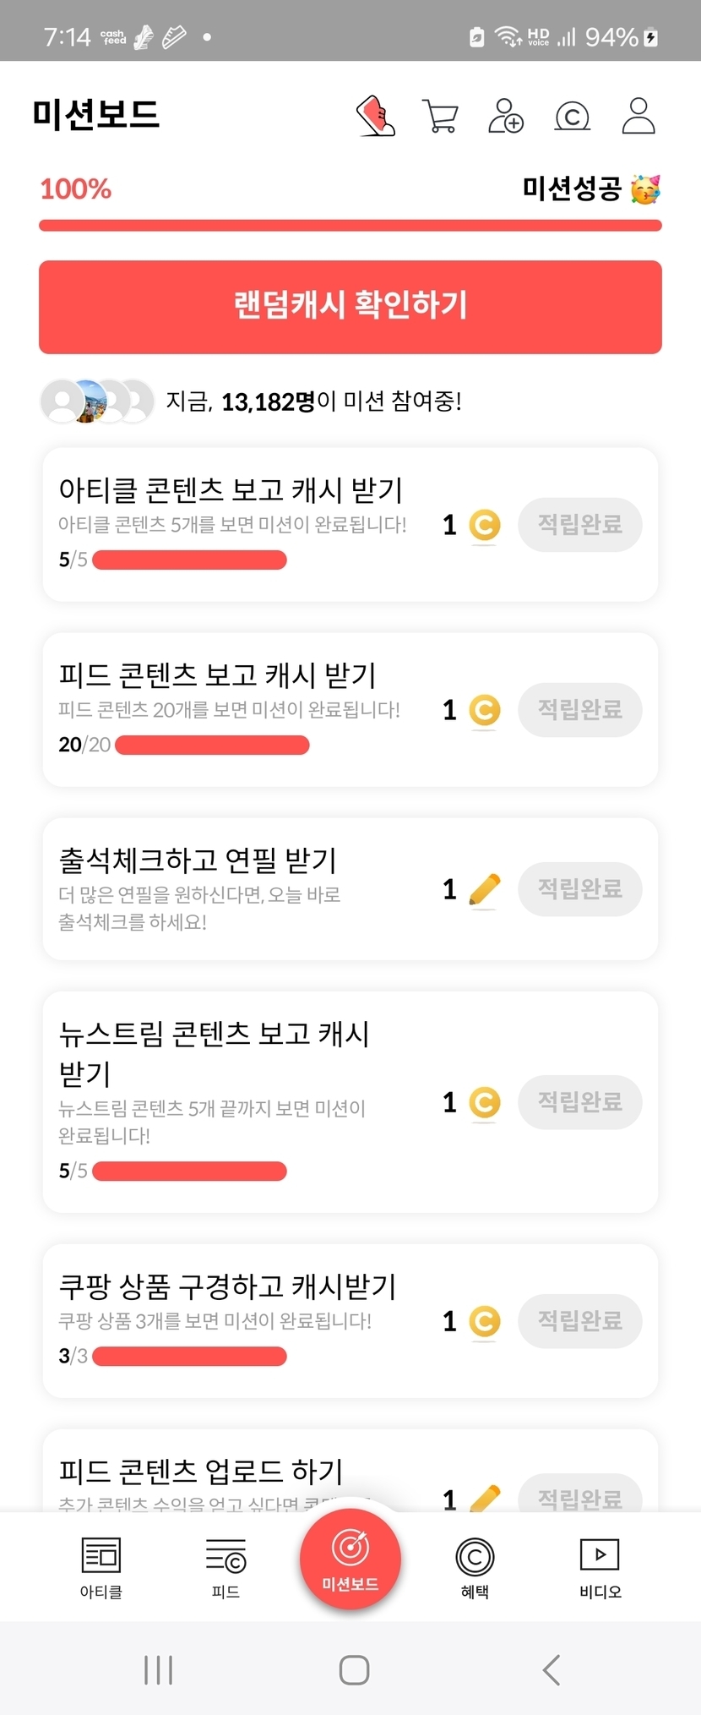
Task: Open the user profile icon
Action: click(x=639, y=116)
